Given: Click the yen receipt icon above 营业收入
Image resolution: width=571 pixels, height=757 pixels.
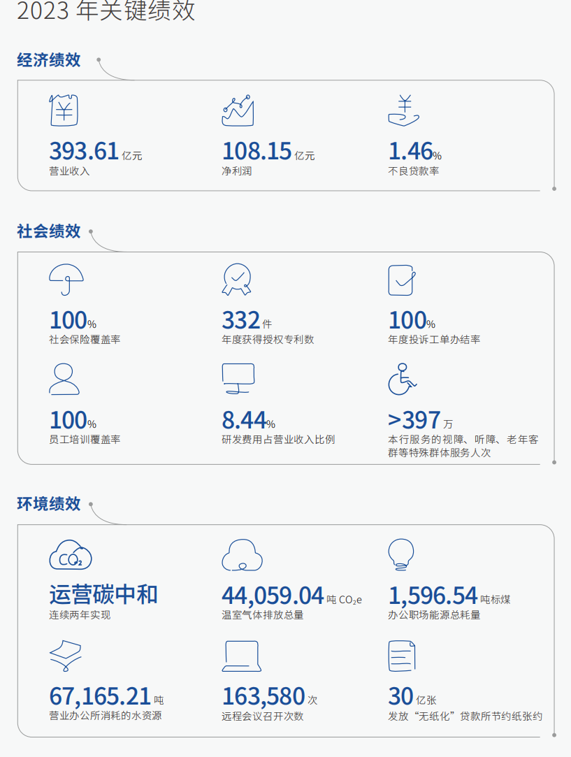Looking at the screenshot, I should [64, 110].
